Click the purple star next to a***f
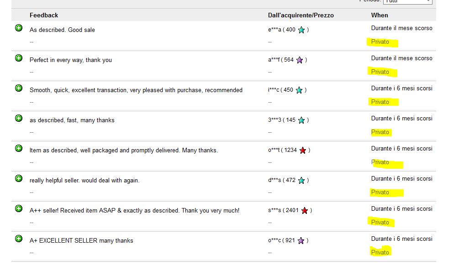The height and width of the screenshot is (265, 469). [300, 60]
